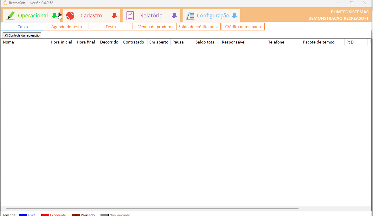Click the blue Configuração panel icon

click(190, 16)
